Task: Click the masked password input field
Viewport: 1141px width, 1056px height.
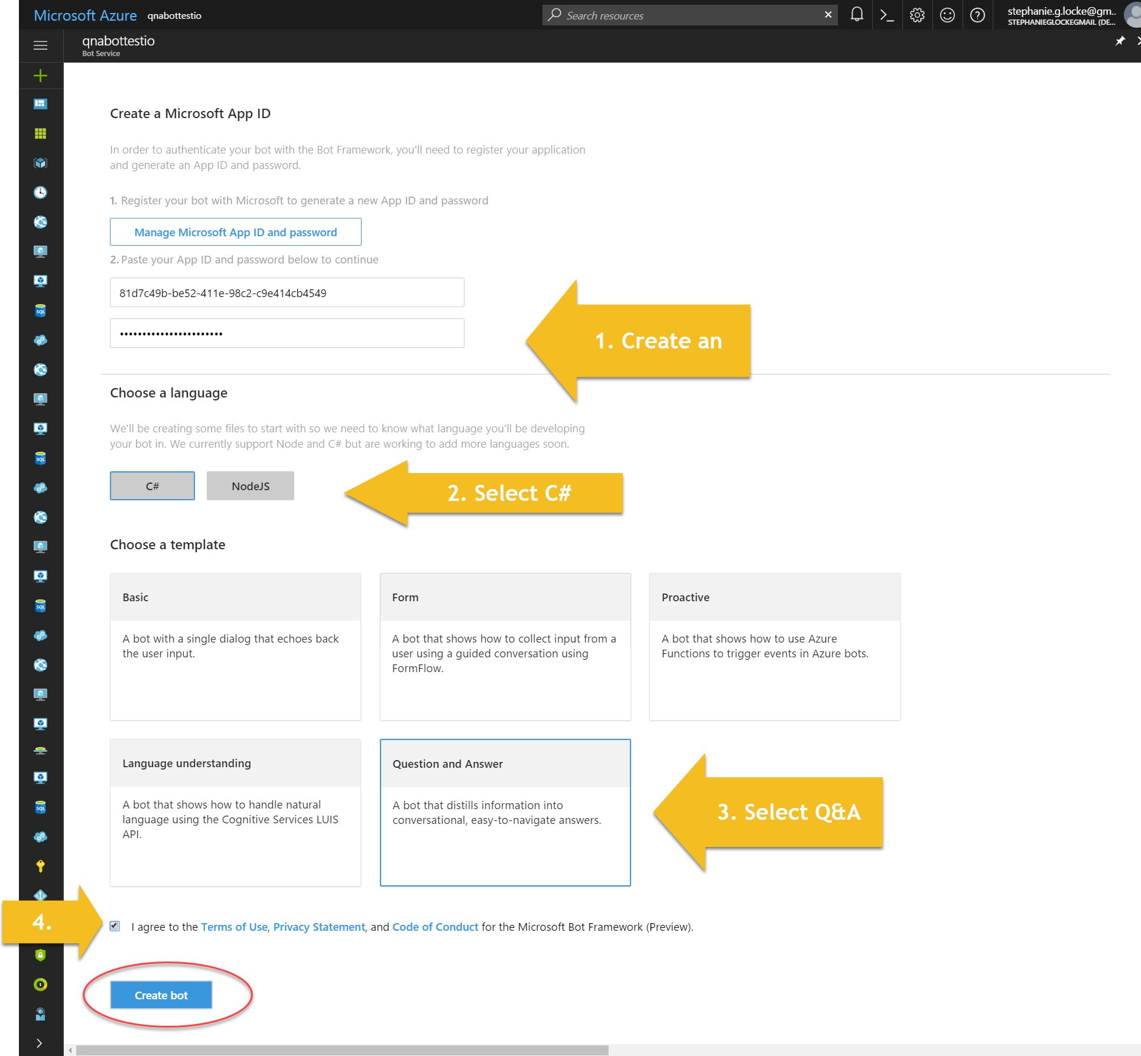Action: (287, 333)
